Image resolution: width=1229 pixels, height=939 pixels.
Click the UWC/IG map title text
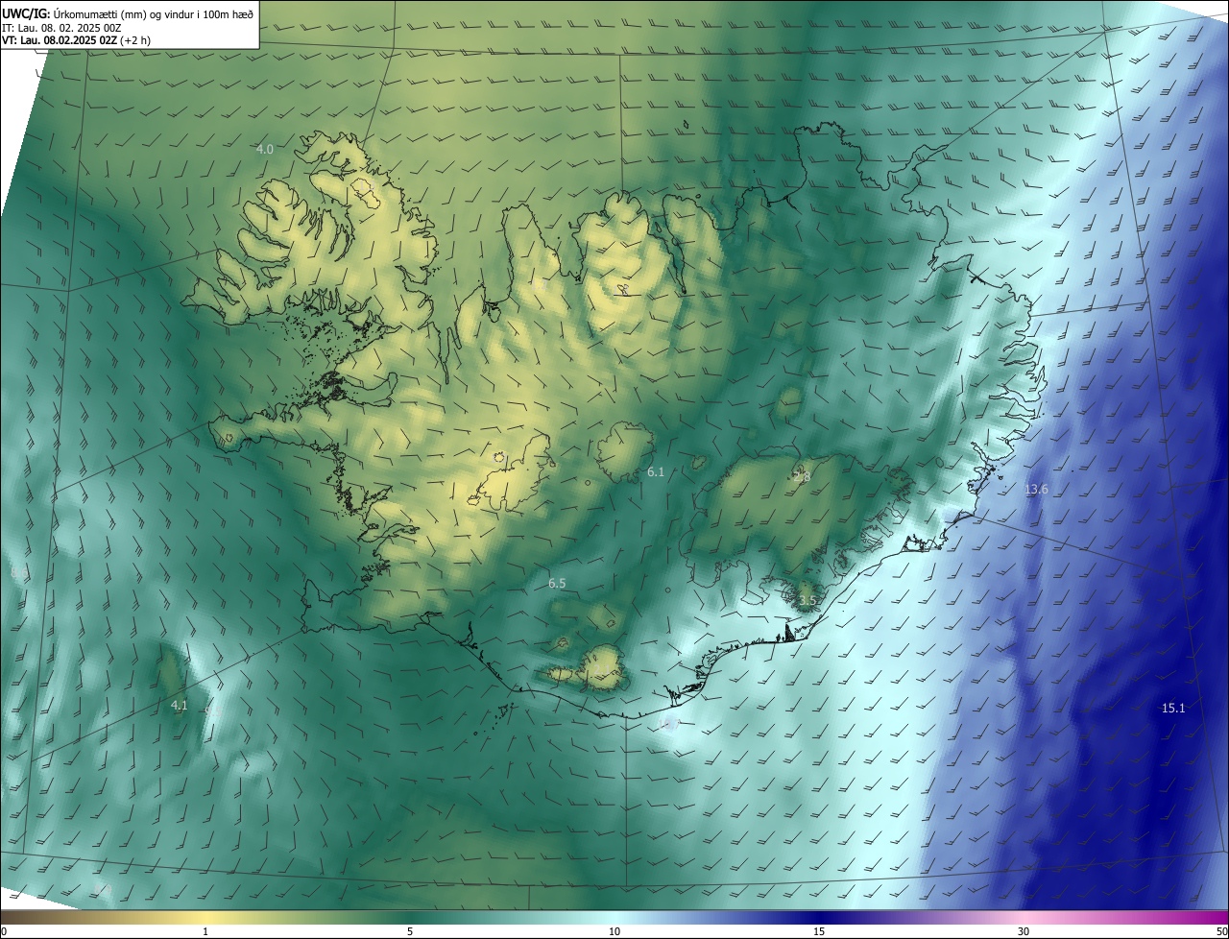click(127, 12)
